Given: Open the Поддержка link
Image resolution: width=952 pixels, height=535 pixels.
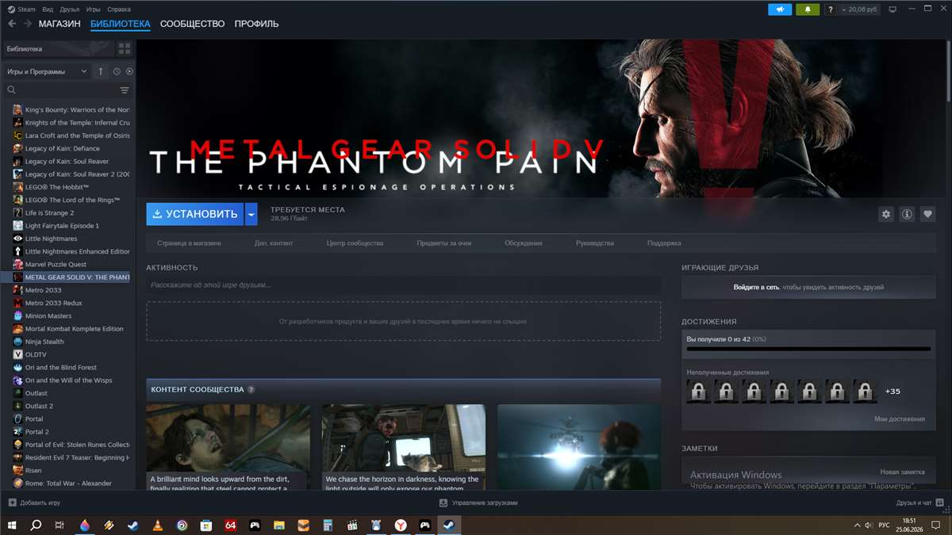Looking at the screenshot, I should click(664, 243).
